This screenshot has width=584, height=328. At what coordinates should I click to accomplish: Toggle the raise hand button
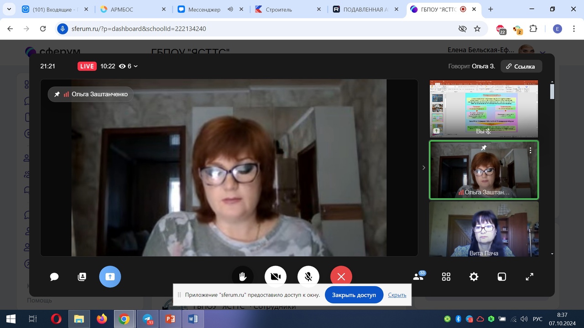tap(242, 277)
